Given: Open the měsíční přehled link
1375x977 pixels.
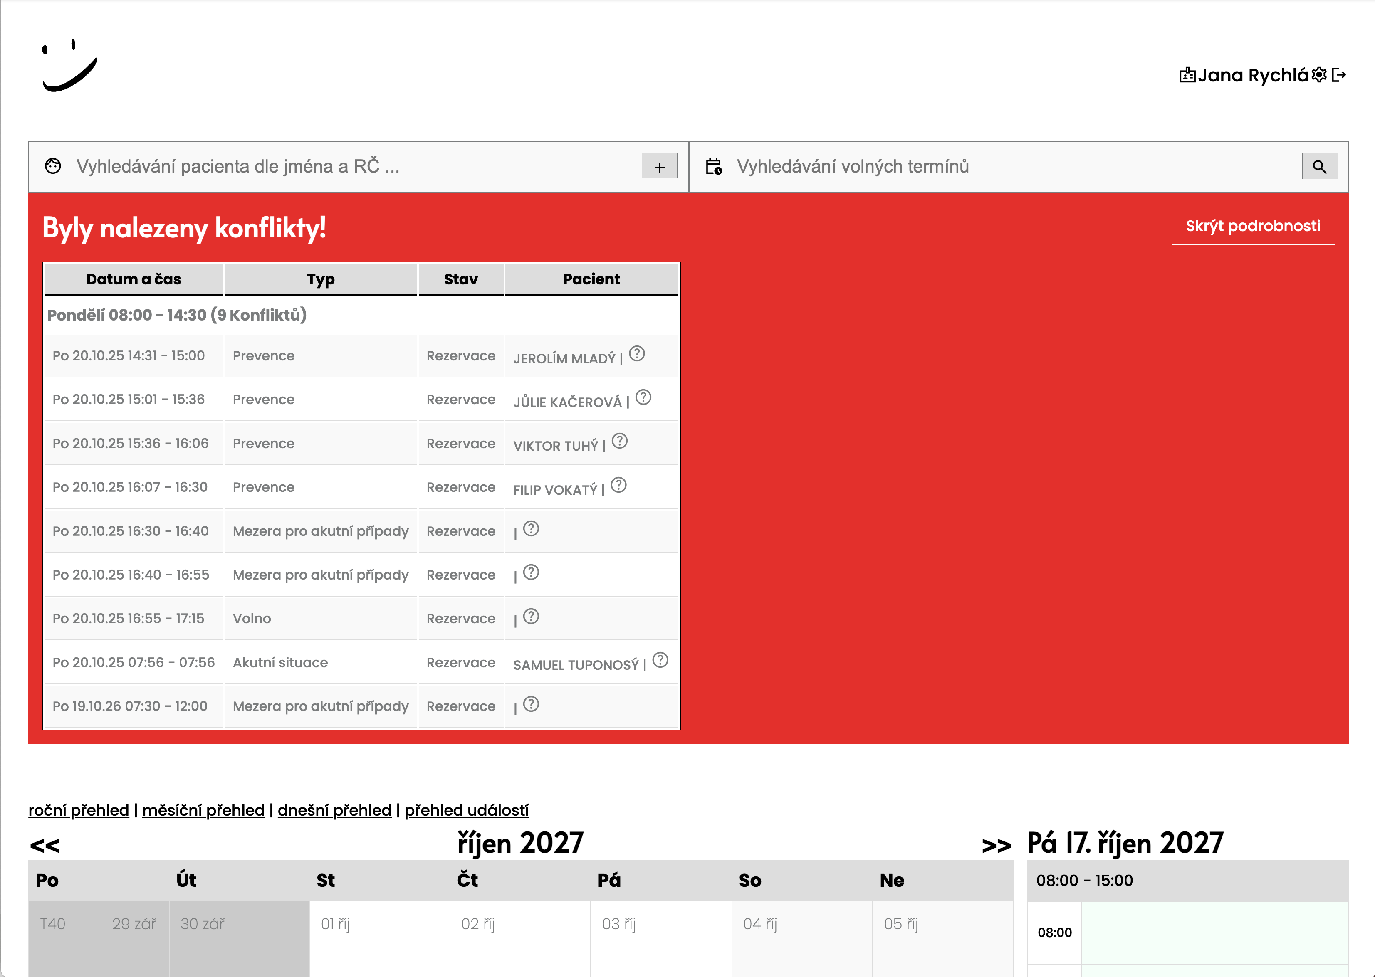Looking at the screenshot, I should click(203, 810).
